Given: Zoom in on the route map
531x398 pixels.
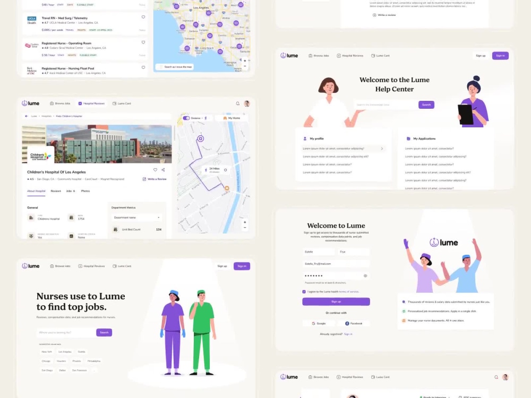Looking at the screenshot, I should [245, 222].
